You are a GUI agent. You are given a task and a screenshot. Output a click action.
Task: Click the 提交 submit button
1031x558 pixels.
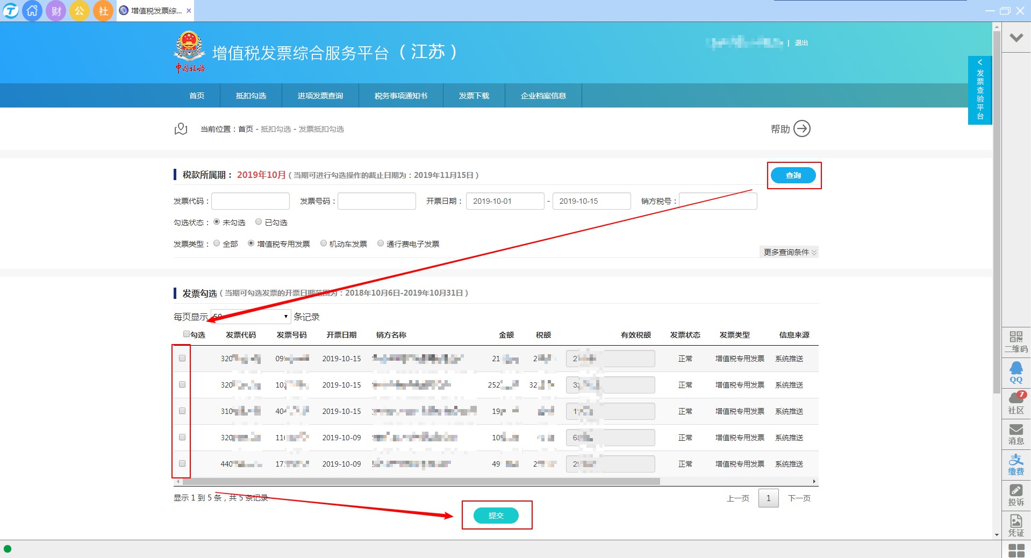[x=496, y=516]
